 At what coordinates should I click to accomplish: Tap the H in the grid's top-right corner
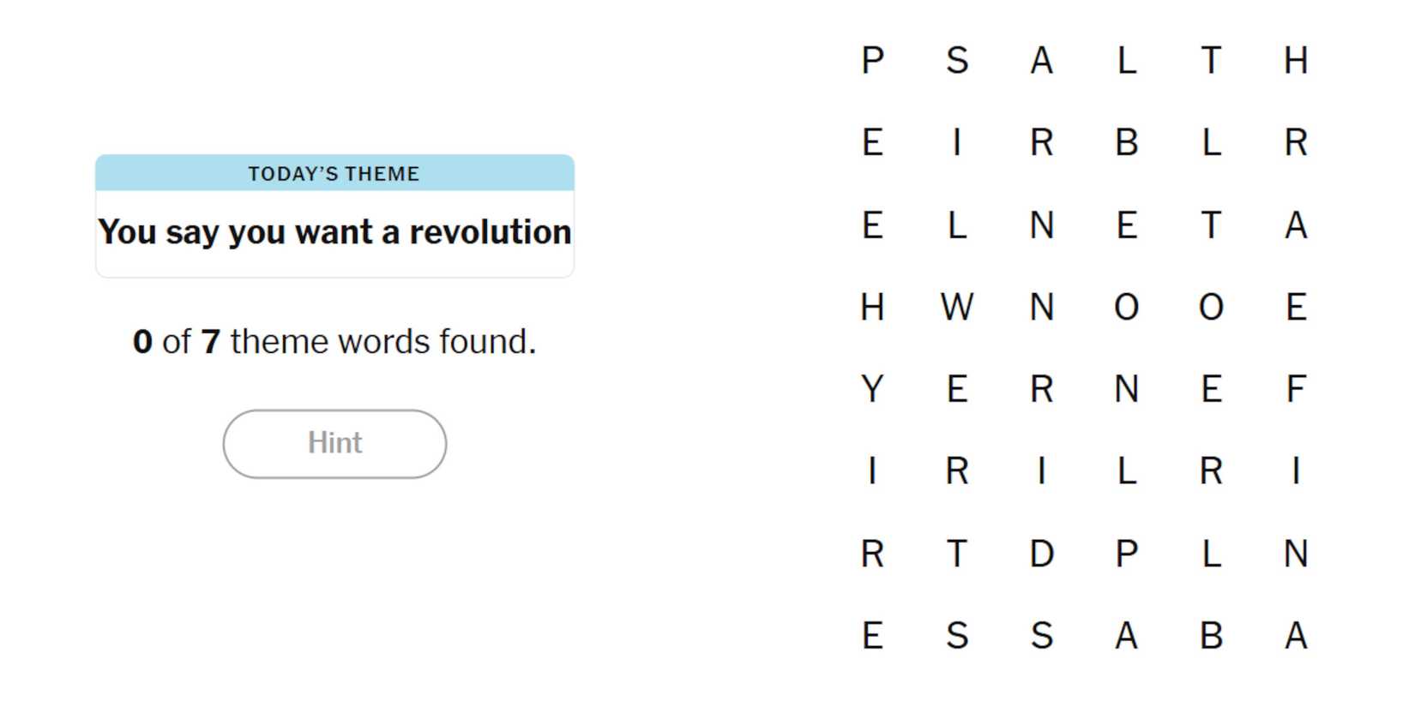coord(1296,61)
